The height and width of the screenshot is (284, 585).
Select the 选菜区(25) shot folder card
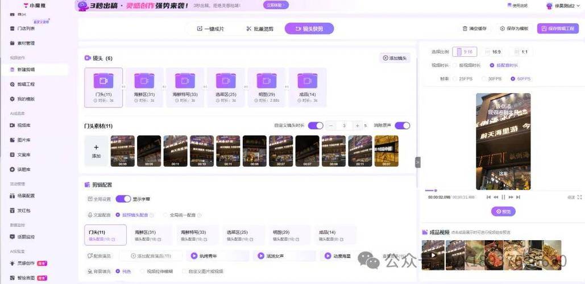[226, 87]
